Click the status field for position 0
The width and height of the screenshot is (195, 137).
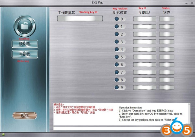point(166,19)
